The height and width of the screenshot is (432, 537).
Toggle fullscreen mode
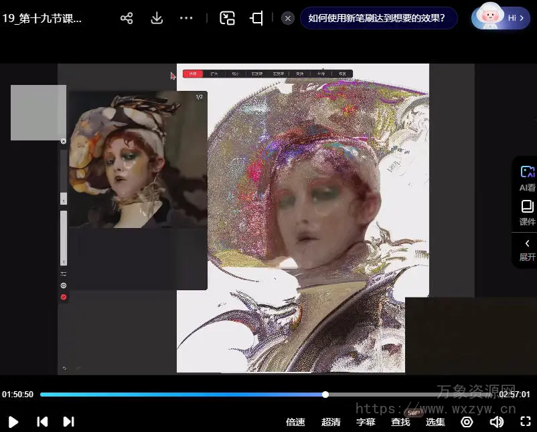coord(526,421)
